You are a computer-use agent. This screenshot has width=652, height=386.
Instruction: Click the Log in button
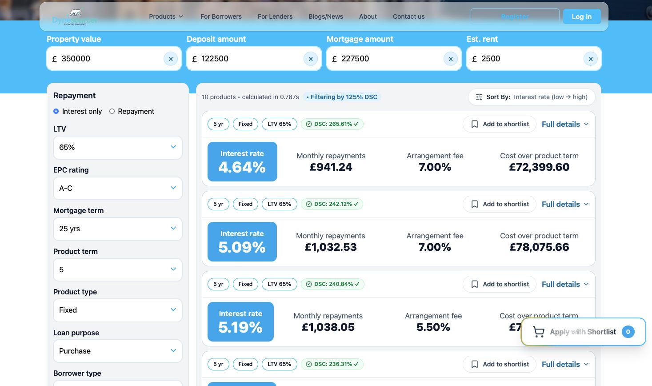(582, 16)
